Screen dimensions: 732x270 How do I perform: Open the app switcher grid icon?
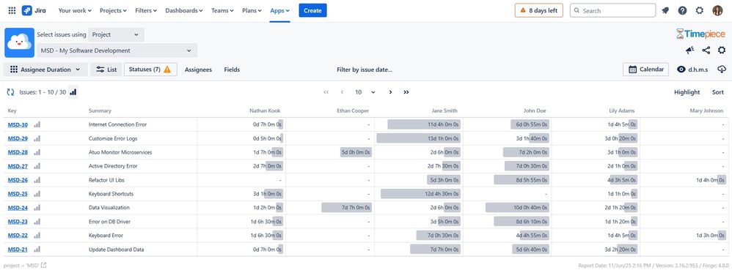pos(12,10)
